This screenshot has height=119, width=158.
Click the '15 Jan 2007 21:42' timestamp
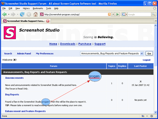(140, 85)
